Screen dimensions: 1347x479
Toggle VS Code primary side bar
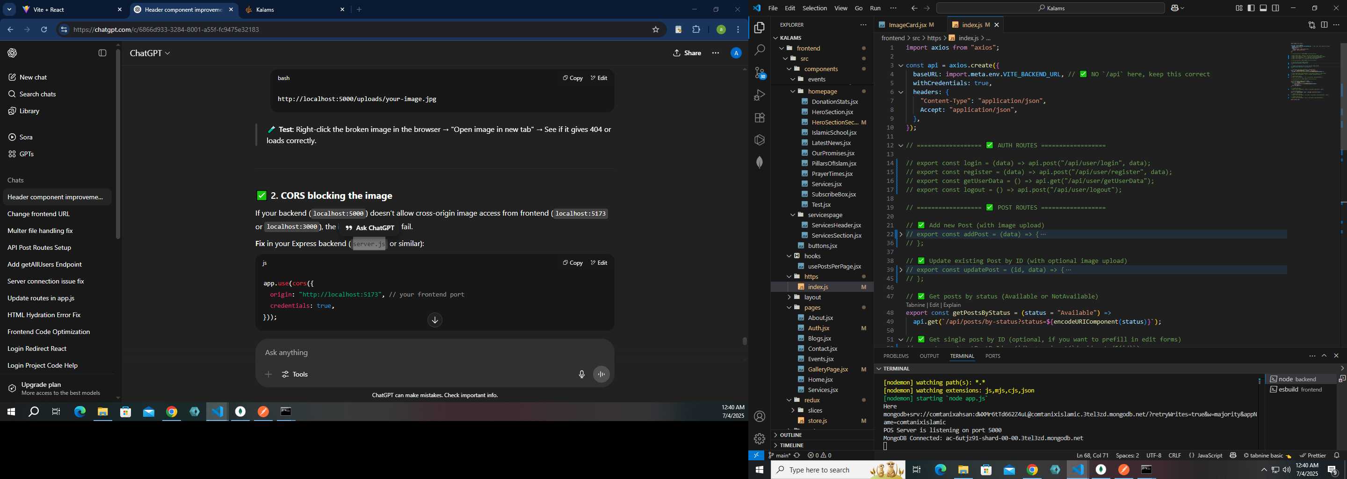(1251, 8)
